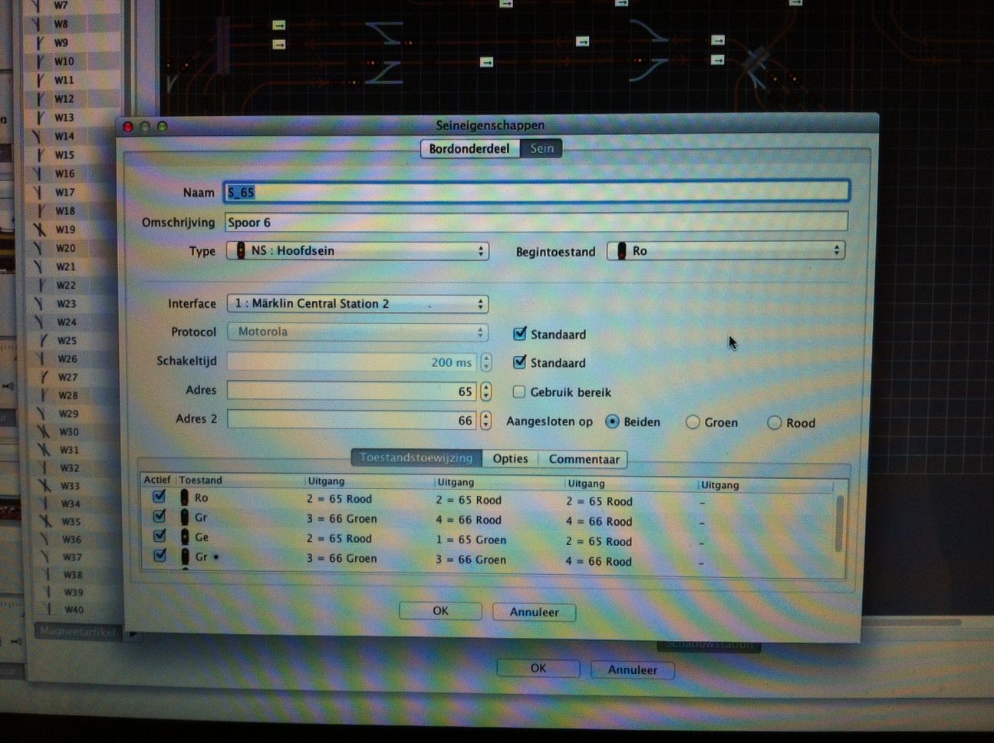Select the W27 turnout icon
This screenshot has height=743, width=994.
click(44, 377)
